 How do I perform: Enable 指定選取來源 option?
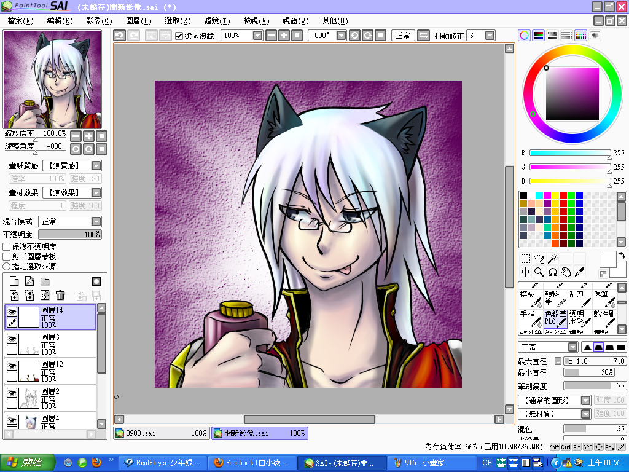6,266
